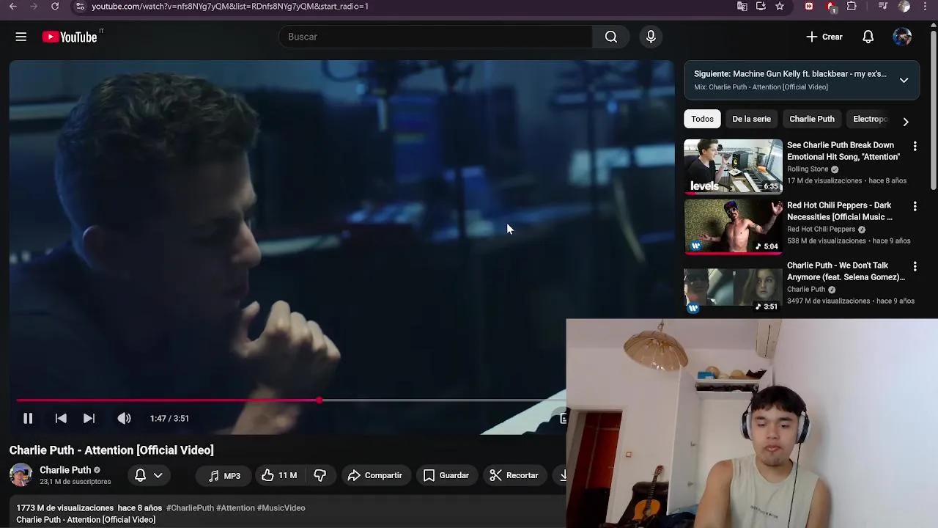Skip to the previous video
This screenshot has height=528, width=938.
click(61, 418)
